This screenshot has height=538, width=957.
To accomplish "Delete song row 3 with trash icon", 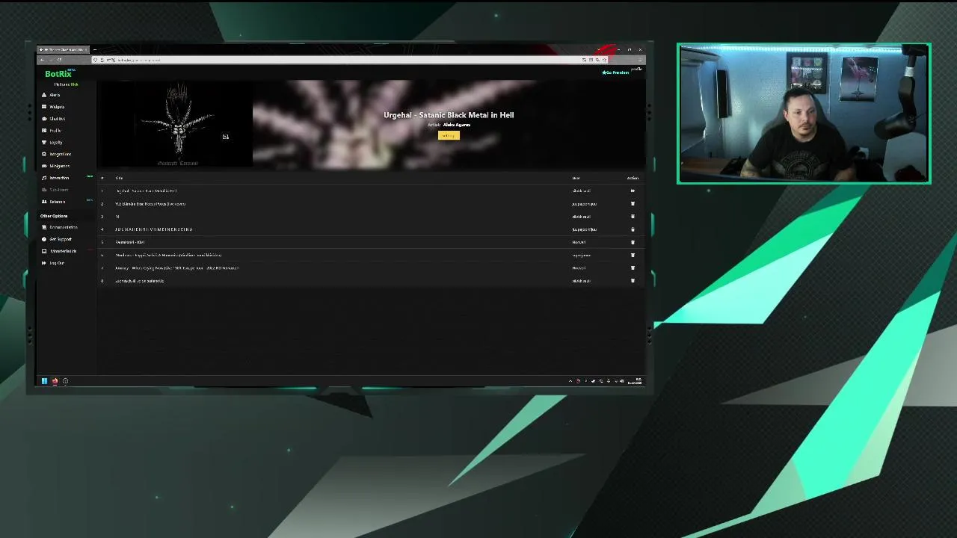I will pyautogui.click(x=633, y=217).
